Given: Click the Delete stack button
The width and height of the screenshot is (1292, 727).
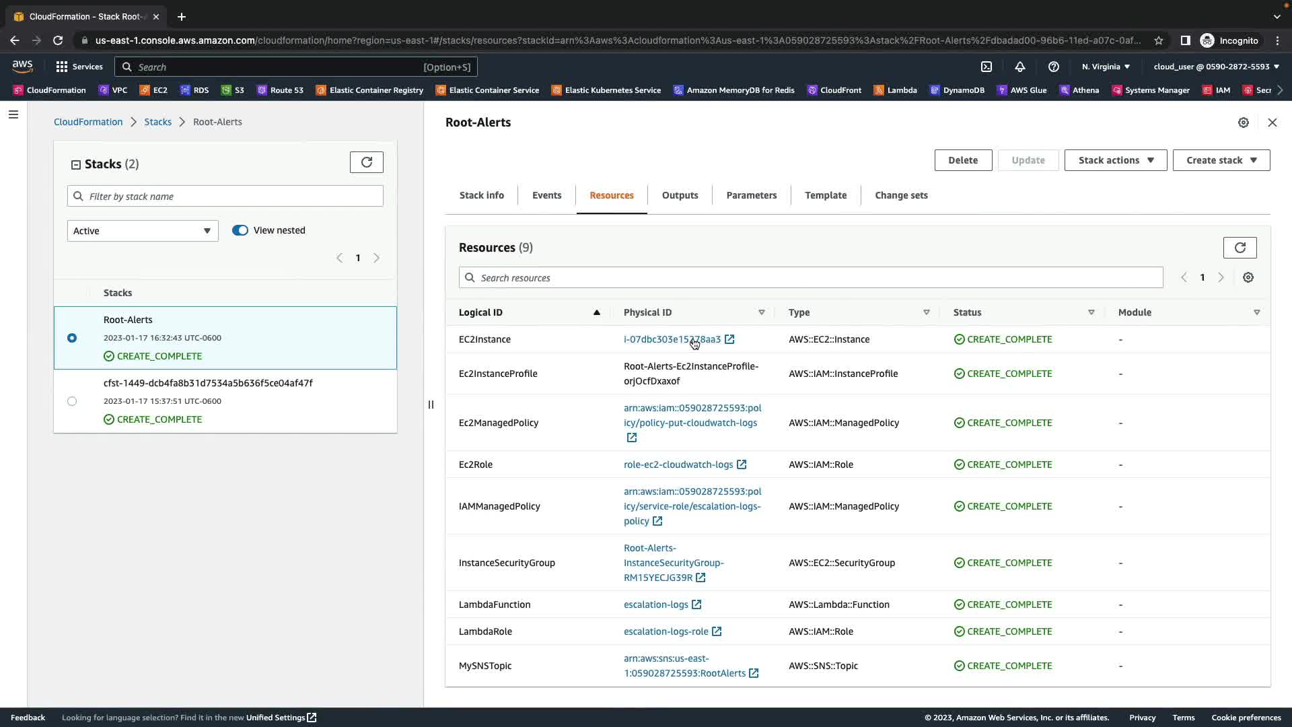Looking at the screenshot, I should click(962, 160).
